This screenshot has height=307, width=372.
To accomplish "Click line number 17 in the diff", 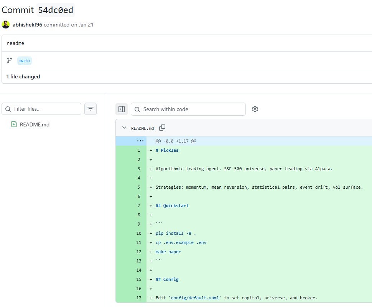I will [139, 298].
